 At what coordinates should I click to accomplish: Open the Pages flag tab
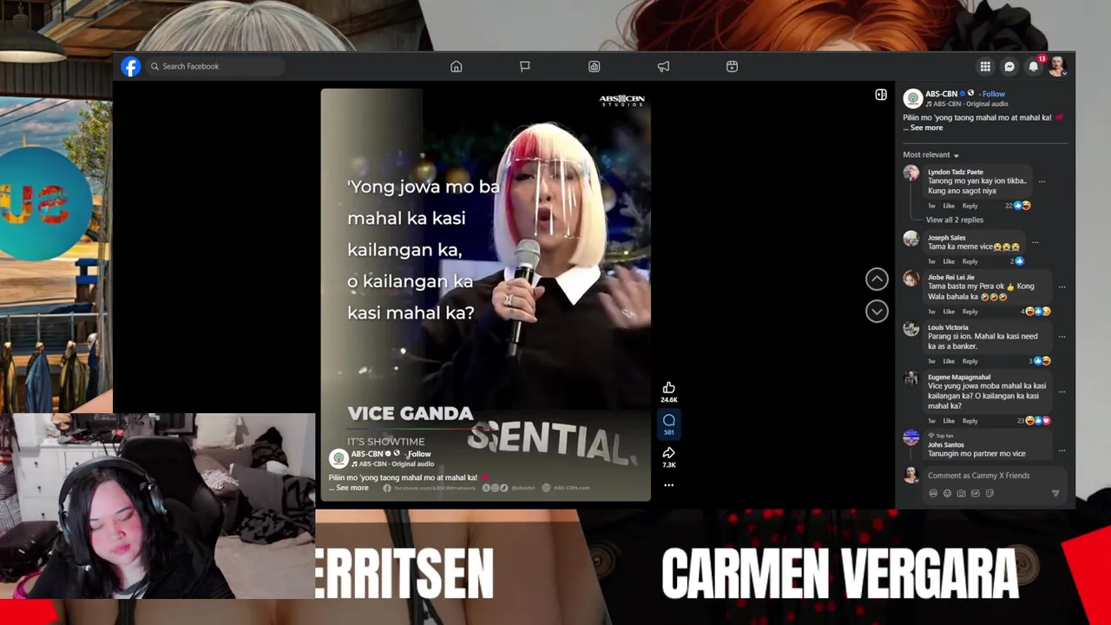pyautogui.click(x=525, y=67)
